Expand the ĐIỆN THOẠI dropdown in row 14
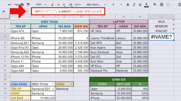 (53, 84)
